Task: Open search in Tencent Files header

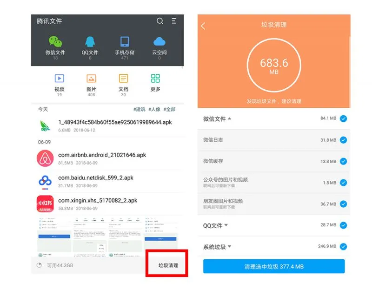Action: (x=160, y=21)
